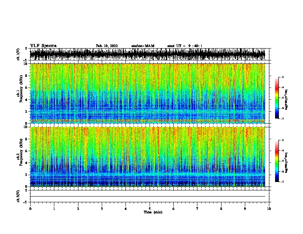Click the "-7" label on the lower colorbar
Viewport: 303px width, 234px height.
[282, 182]
